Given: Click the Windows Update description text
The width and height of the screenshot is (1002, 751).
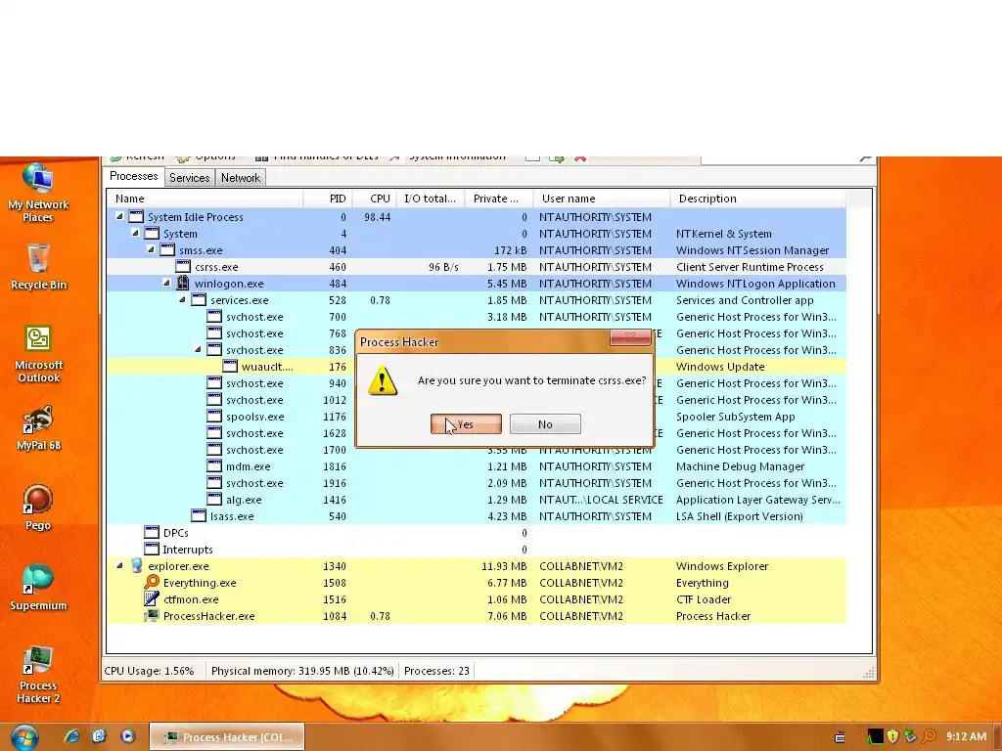Looking at the screenshot, I should [720, 367].
